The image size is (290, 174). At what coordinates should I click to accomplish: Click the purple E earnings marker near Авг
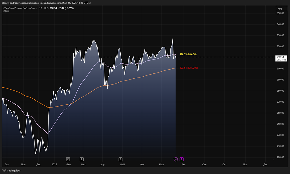coord(182,159)
